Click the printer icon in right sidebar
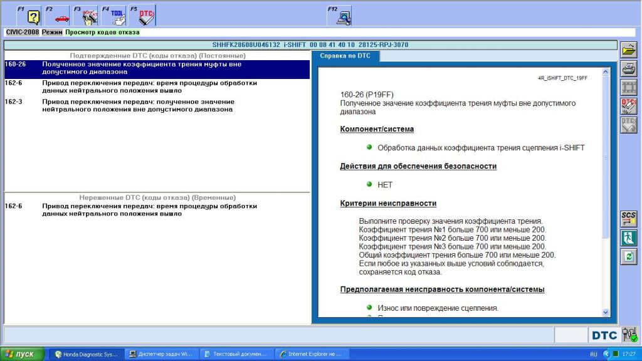This screenshot has width=642, height=361. (x=628, y=68)
